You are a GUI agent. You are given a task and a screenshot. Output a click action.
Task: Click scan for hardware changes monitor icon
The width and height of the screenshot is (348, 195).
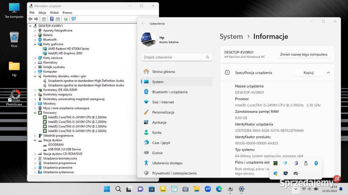coord(74,19)
